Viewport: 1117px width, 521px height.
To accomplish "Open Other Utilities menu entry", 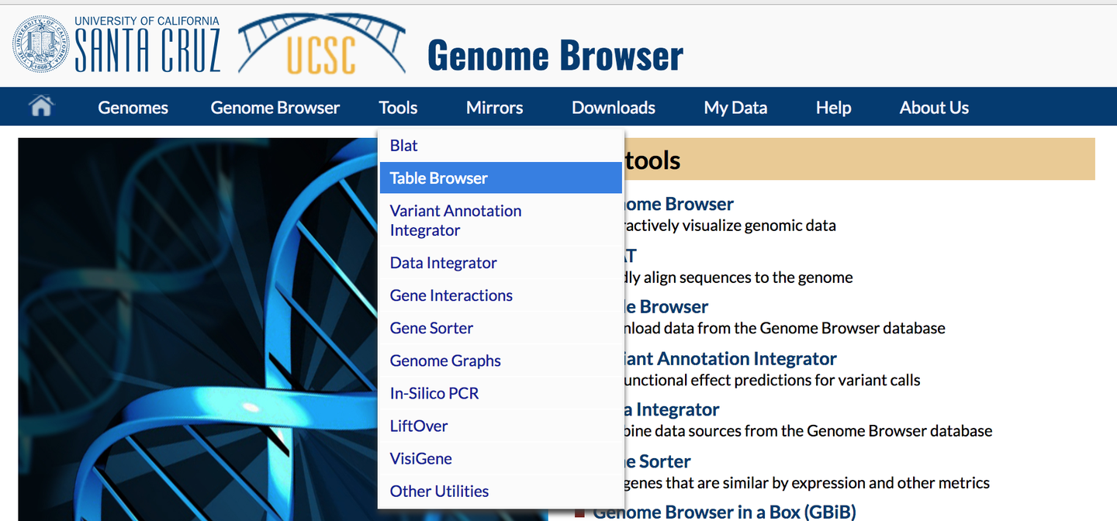I will point(439,491).
